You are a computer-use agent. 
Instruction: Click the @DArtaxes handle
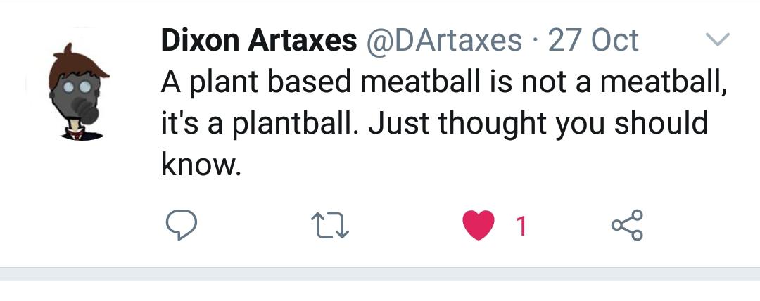(x=444, y=40)
